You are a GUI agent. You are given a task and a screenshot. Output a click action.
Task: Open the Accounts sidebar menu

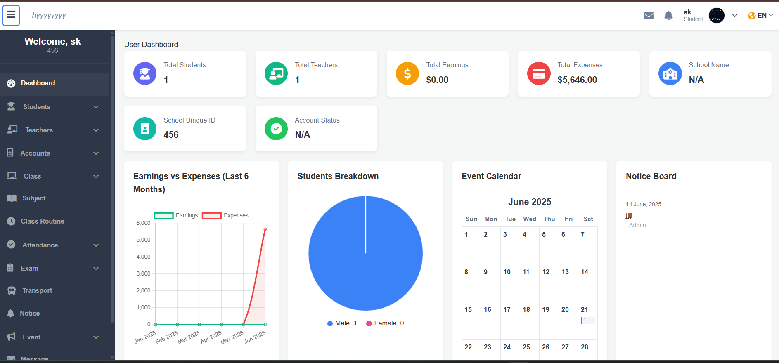coord(55,153)
